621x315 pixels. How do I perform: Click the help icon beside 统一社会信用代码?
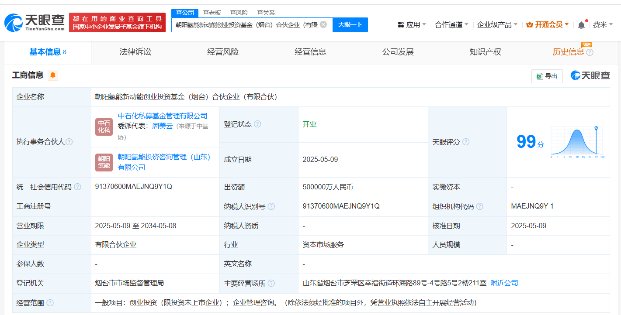pos(78,187)
